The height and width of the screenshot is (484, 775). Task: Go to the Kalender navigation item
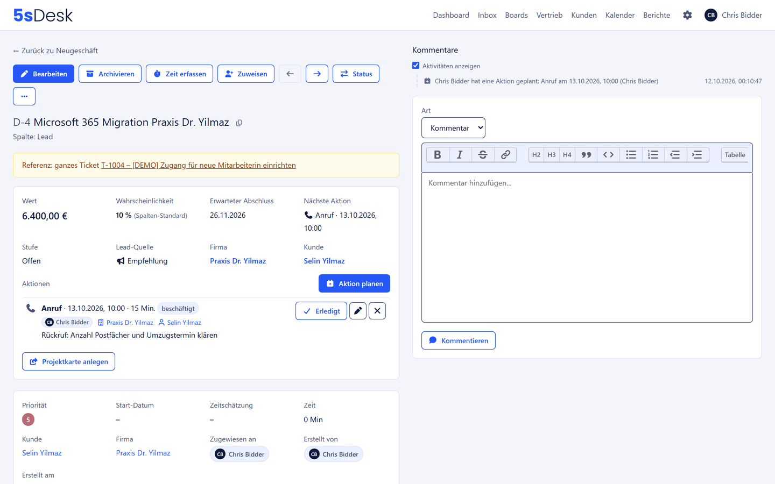click(620, 15)
